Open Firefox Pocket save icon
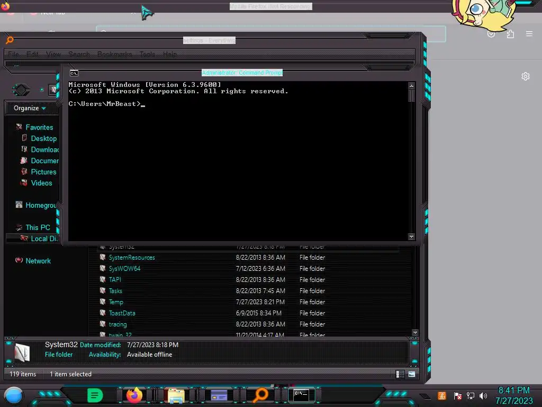The width and height of the screenshot is (542, 407). point(491,34)
